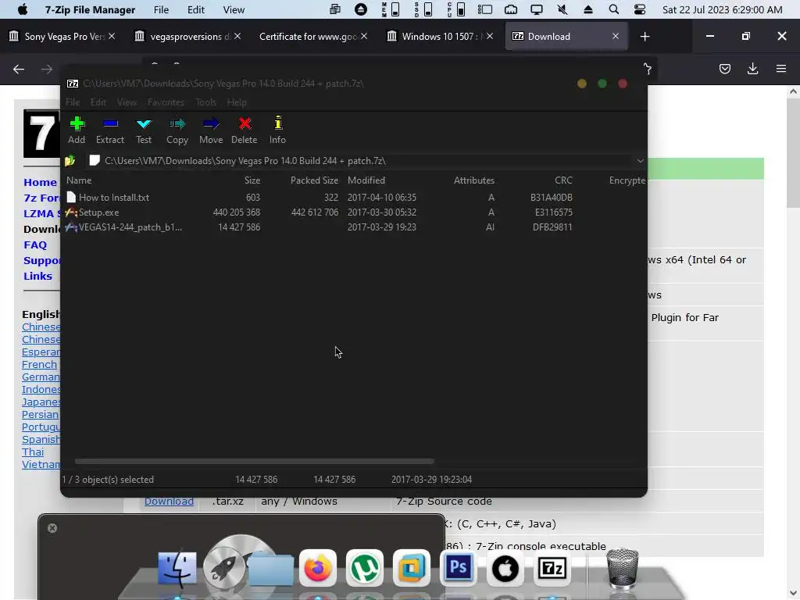Open the Edit menu in 7-Zip window
800x600 pixels.
98,102
